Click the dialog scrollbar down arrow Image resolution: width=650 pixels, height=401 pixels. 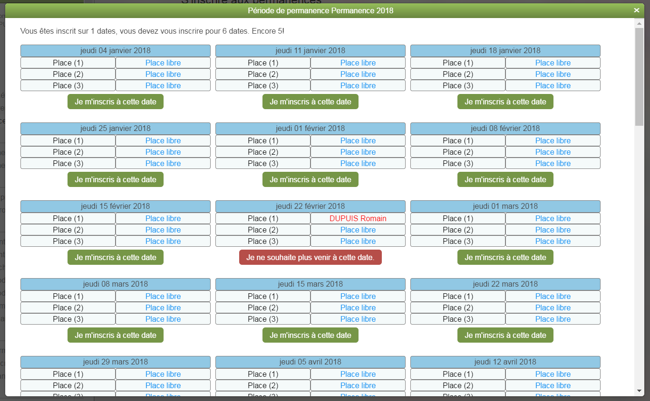click(x=639, y=391)
